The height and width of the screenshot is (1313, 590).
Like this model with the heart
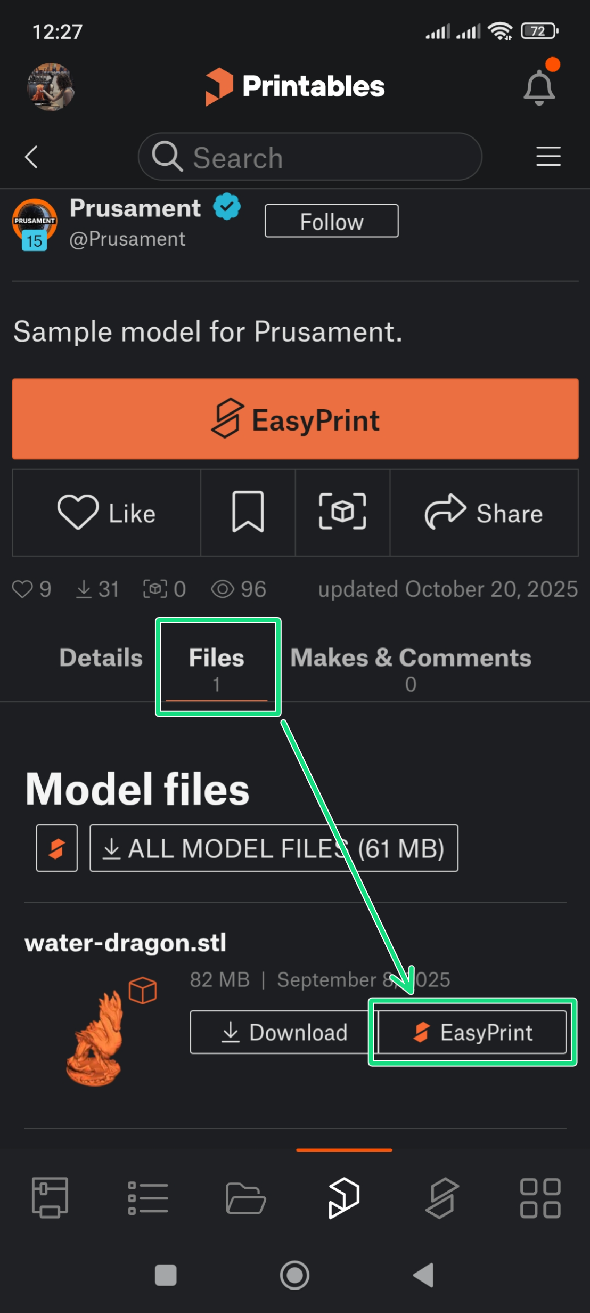tap(106, 513)
